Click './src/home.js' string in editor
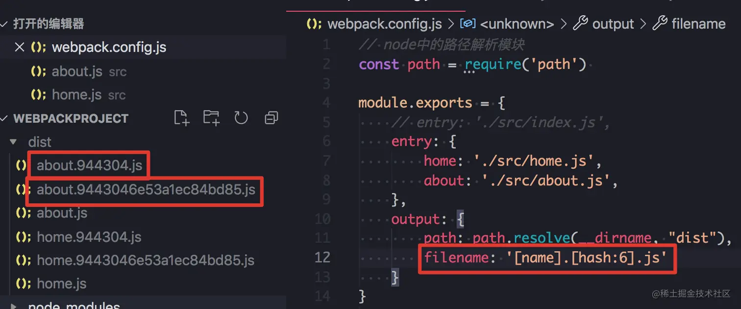The image size is (741, 309). (x=533, y=160)
